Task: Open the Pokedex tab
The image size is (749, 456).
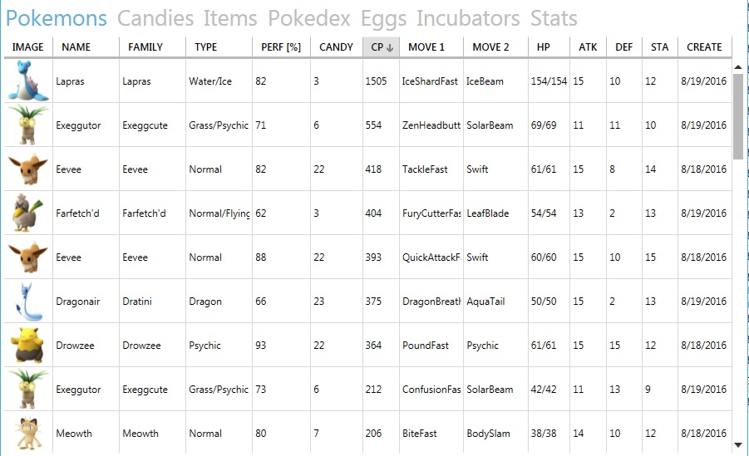Action: [308, 18]
